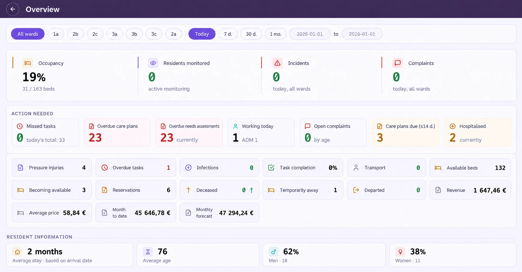
Task: Click the Average stay house icon
Action: [x=17, y=252]
